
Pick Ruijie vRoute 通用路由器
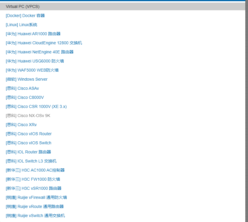pyautogui.click(x=35, y=206)
